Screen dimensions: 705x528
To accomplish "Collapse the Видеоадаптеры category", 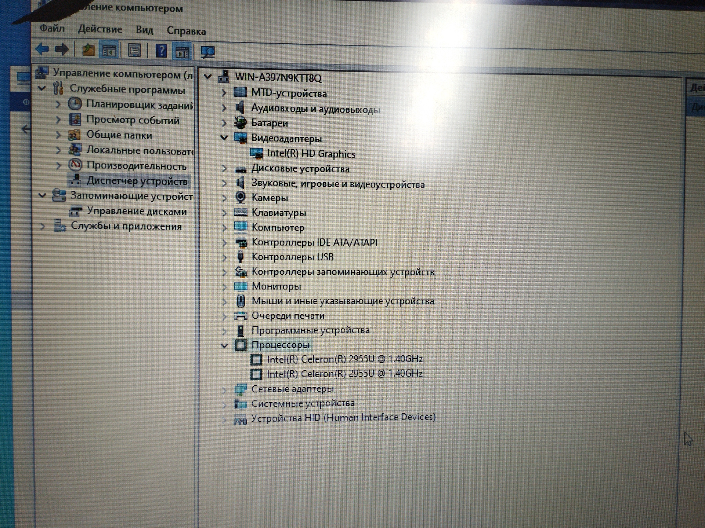I will tap(224, 137).
